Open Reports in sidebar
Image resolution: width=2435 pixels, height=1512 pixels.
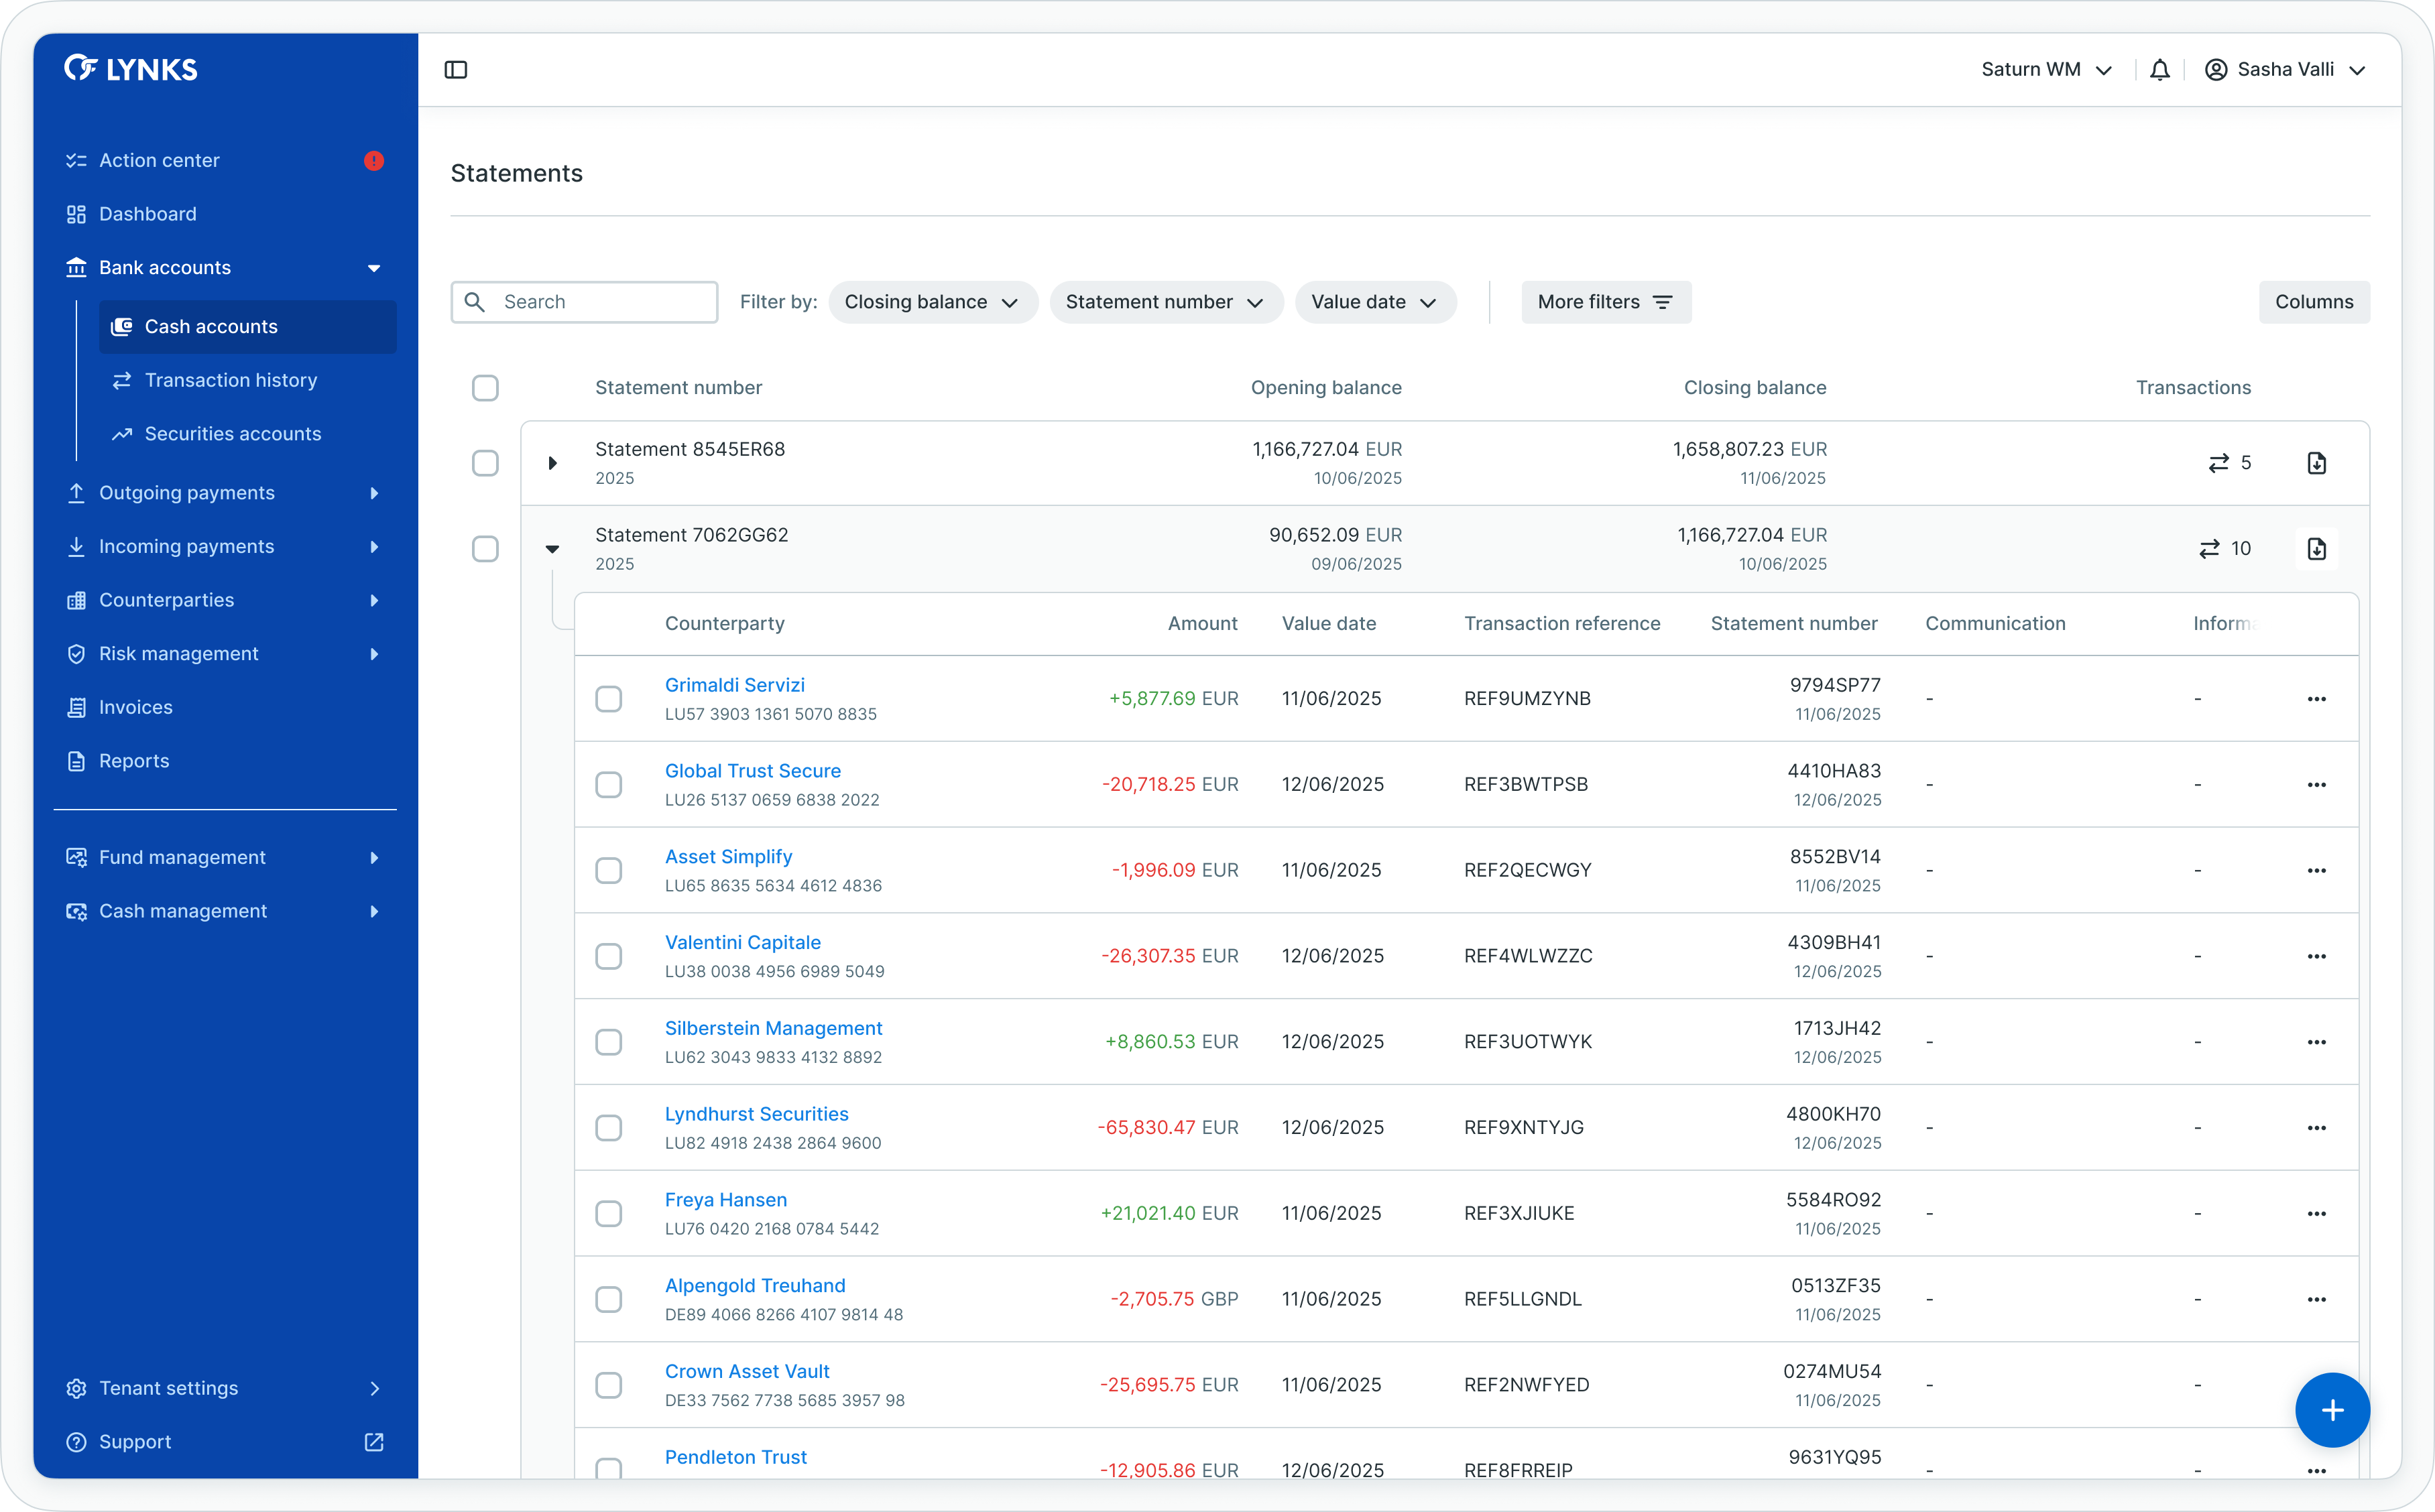tap(134, 761)
